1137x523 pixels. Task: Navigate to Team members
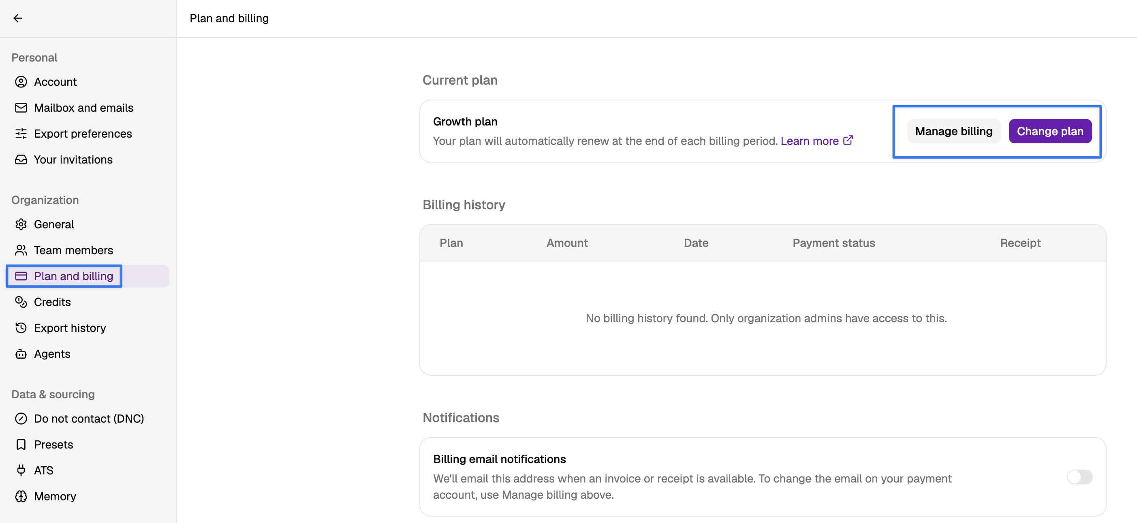coord(88,250)
